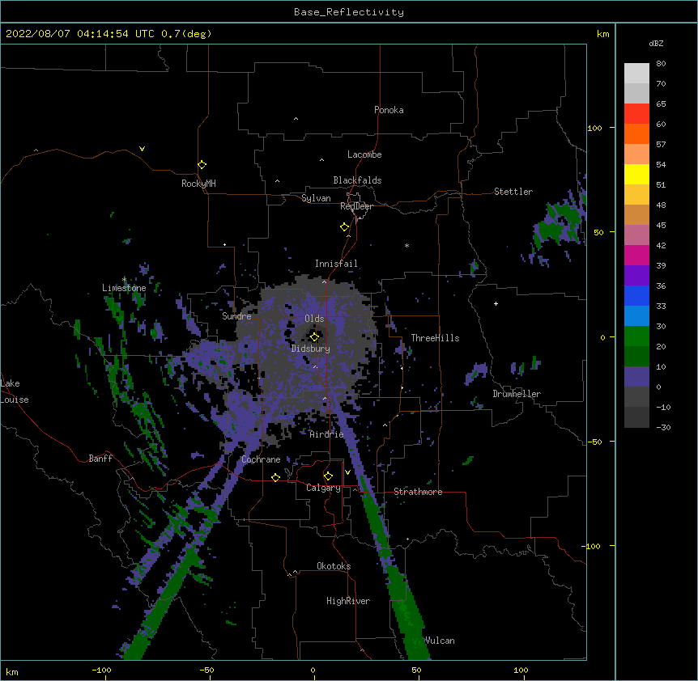Click the Airdrie label

[x=327, y=434]
